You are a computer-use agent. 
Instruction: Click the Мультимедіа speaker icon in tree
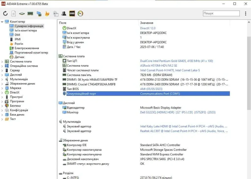pos(7,79)
